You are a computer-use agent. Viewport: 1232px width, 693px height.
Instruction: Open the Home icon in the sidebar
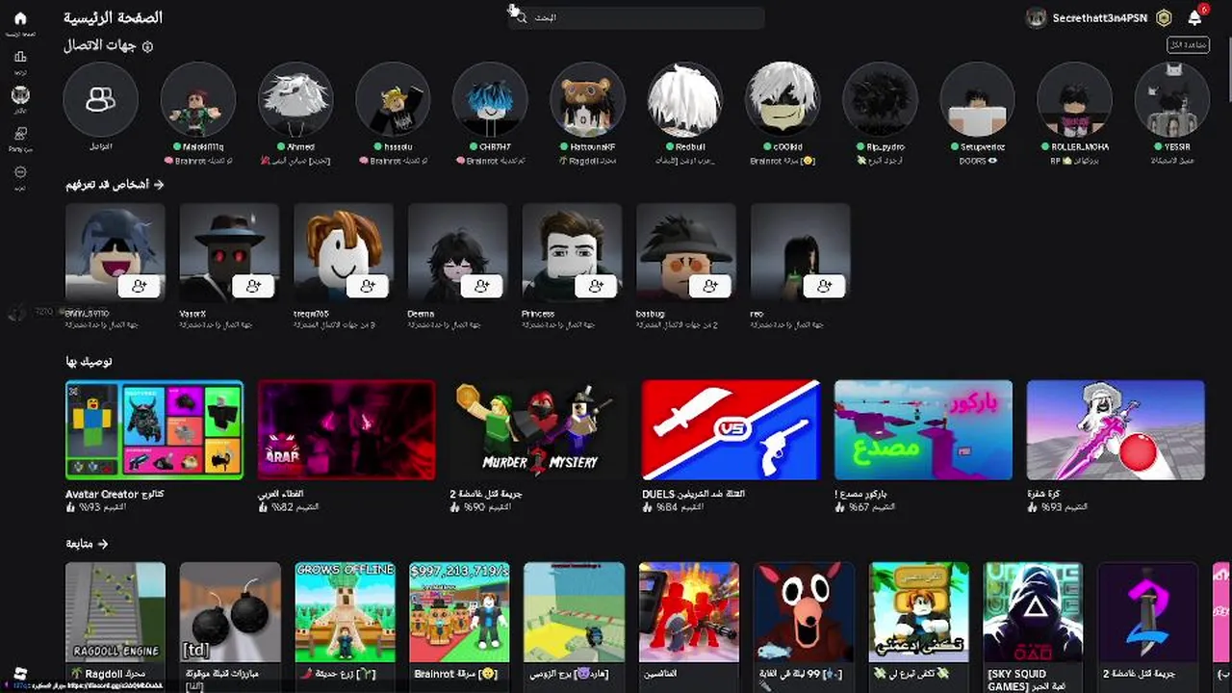20,18
